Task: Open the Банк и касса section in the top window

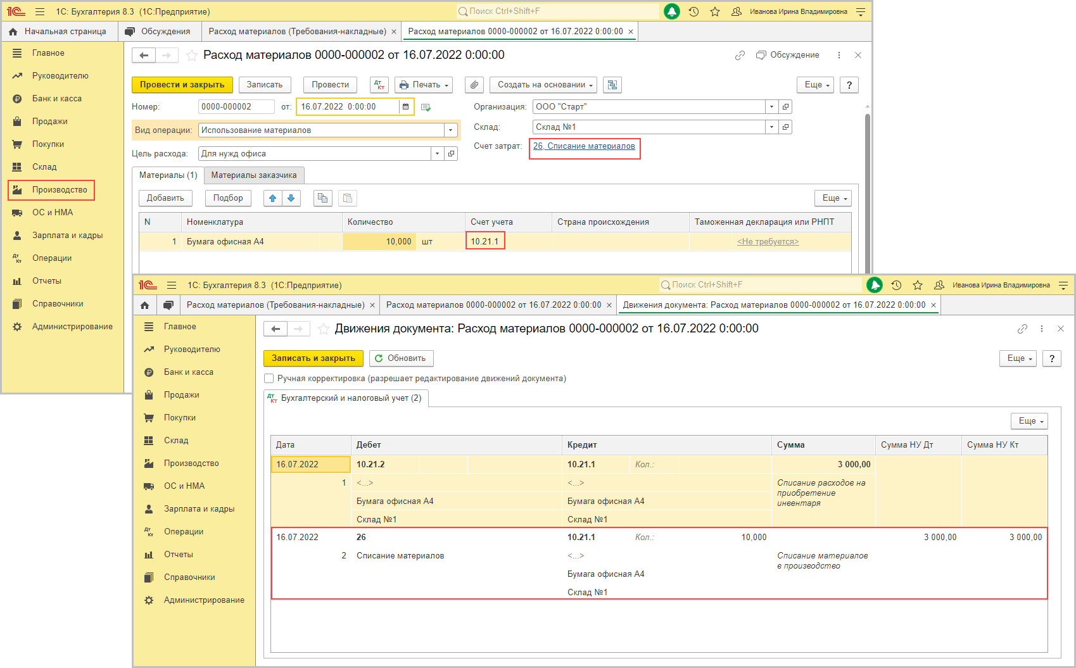Action: coord(57,99)
